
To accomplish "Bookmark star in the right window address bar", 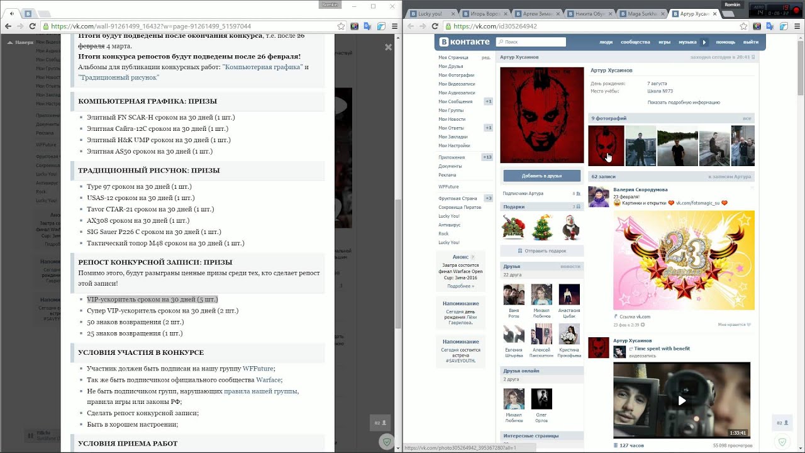I will 743,26.
